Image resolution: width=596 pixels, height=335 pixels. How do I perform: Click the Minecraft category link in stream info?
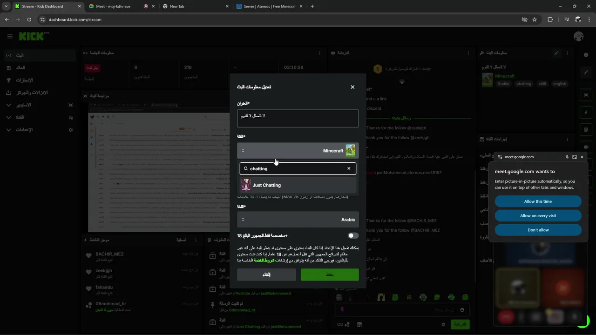[x=505, y=76]
